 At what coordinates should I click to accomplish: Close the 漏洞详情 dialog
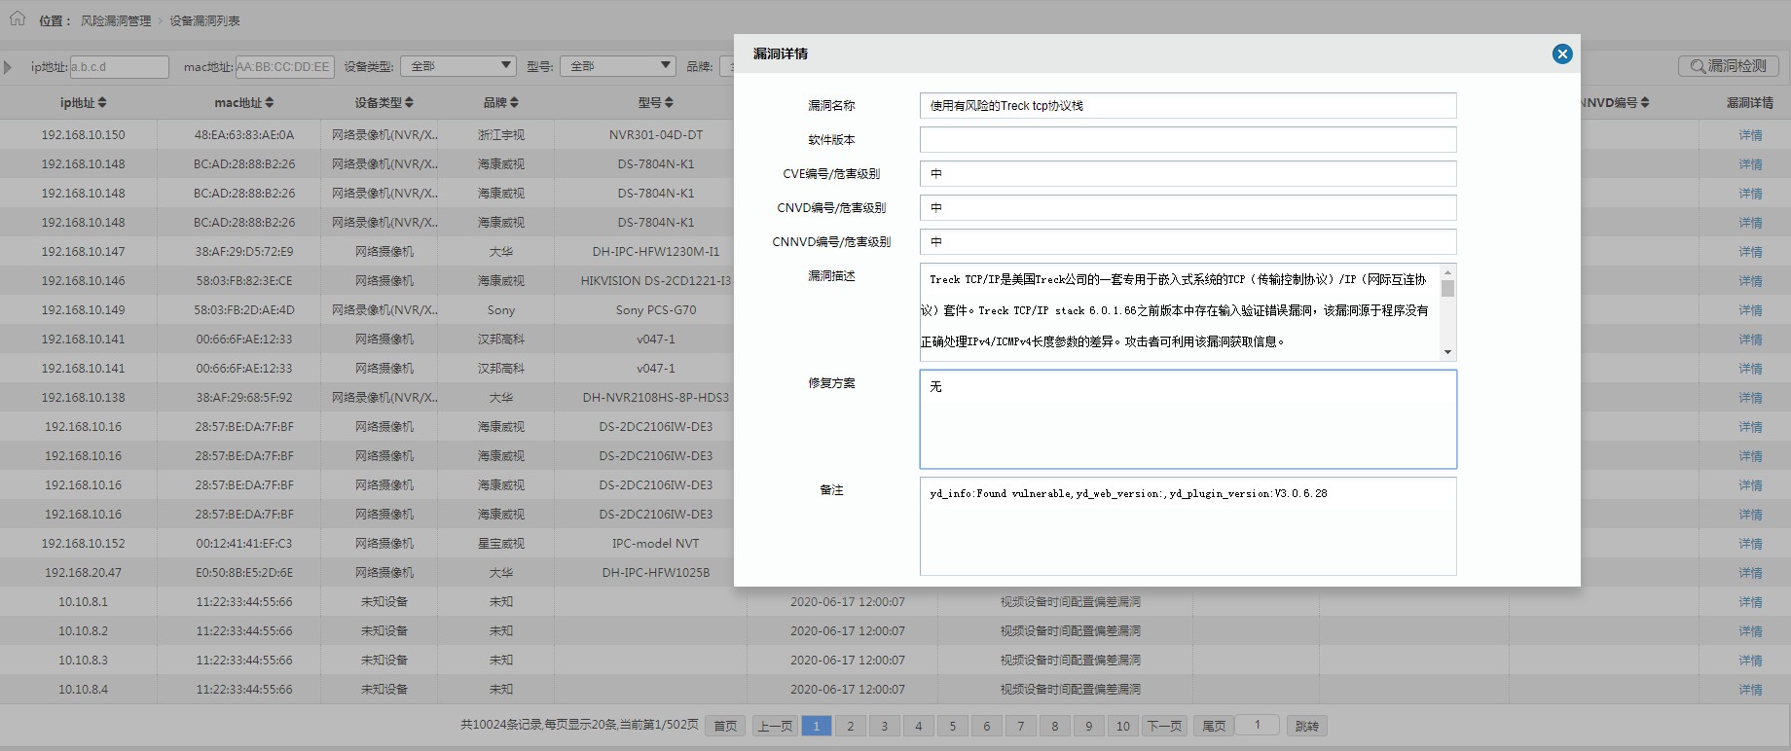coord(1562,54)
